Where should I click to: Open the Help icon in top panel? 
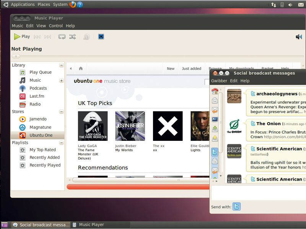pos(80,4)
